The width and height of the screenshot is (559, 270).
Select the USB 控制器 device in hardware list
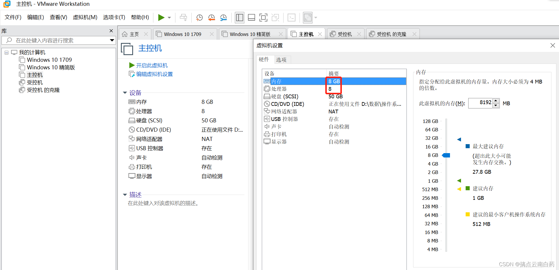click(x=284, y=119)
